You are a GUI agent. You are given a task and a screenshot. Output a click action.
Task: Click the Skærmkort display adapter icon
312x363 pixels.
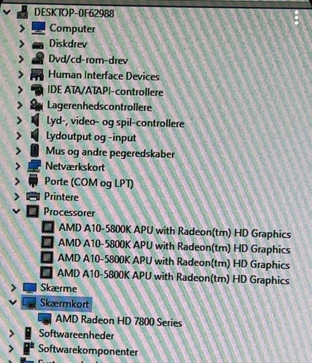[x=29, y=303]
